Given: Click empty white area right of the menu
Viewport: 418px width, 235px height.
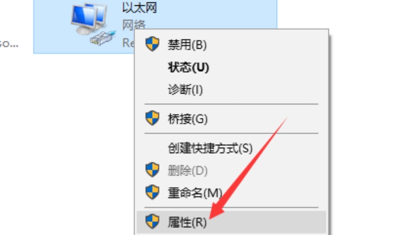Looking at the screenshot, I should click(x=373, y=120).
